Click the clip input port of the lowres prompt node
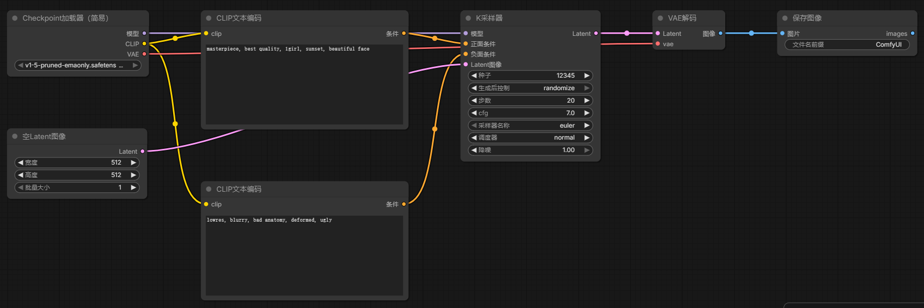This screenshot has width=924, height=308. (x=206, y=204)
